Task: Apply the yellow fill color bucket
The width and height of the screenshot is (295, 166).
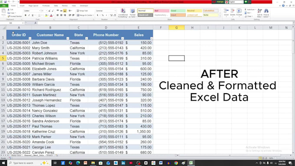Action: [x=46, y=15]
